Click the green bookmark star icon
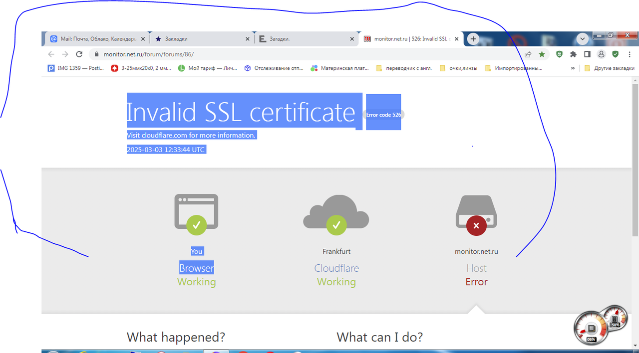Screen dimensions: 639x353 pyautogui.click(x=542, y=54)
